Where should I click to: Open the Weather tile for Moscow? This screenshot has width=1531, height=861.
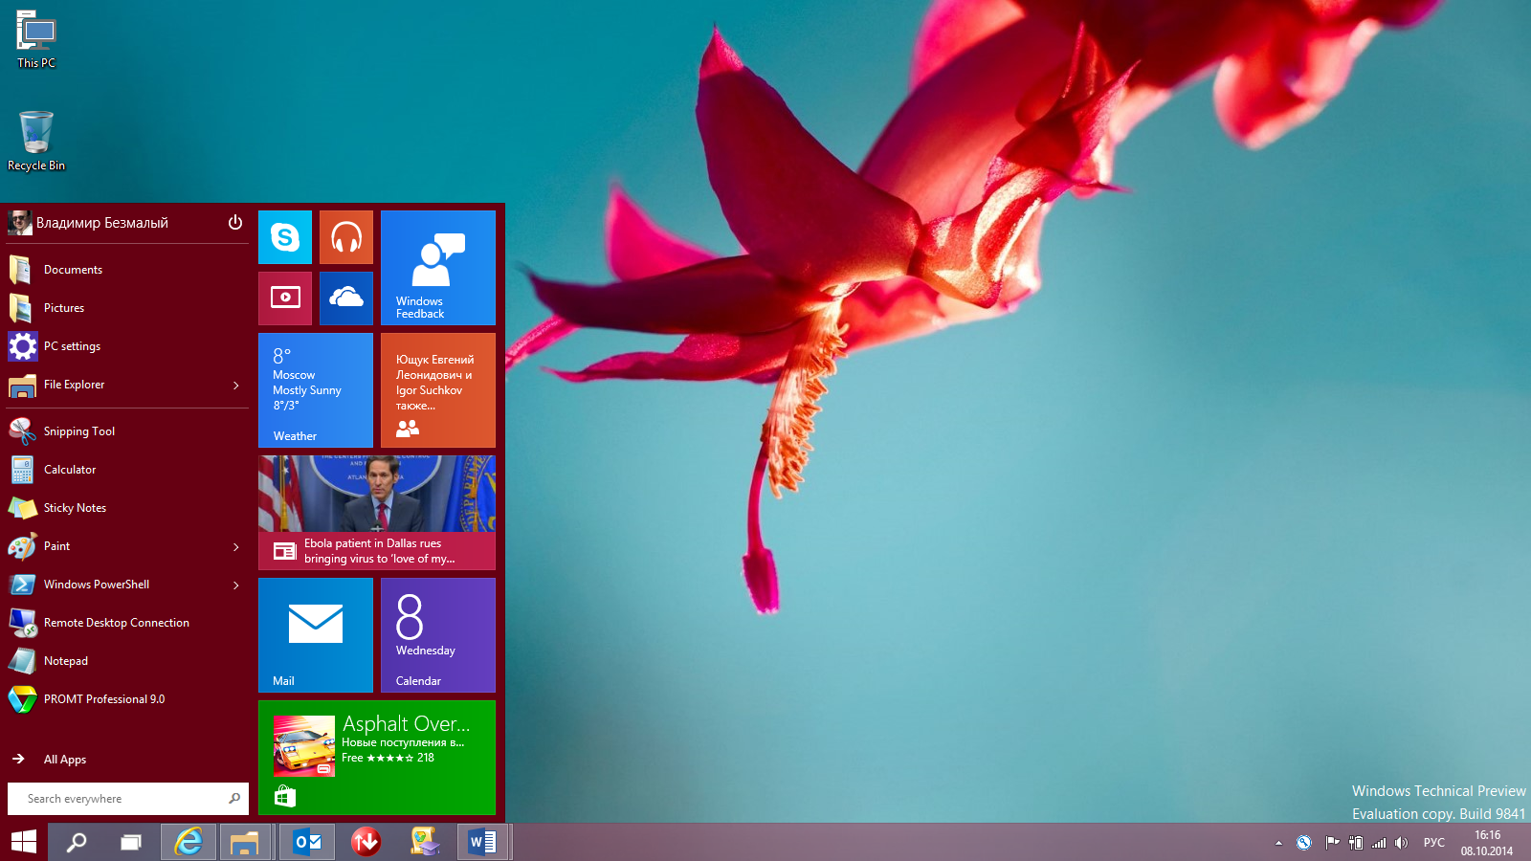pos(316,390)
